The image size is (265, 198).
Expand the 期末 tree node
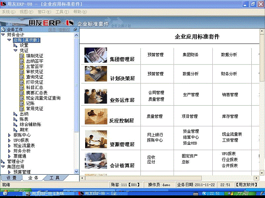[x=16, y=130]
